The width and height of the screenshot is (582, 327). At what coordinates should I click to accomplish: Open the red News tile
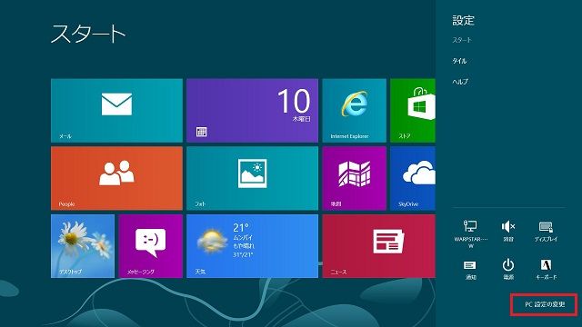pos(378,246)
